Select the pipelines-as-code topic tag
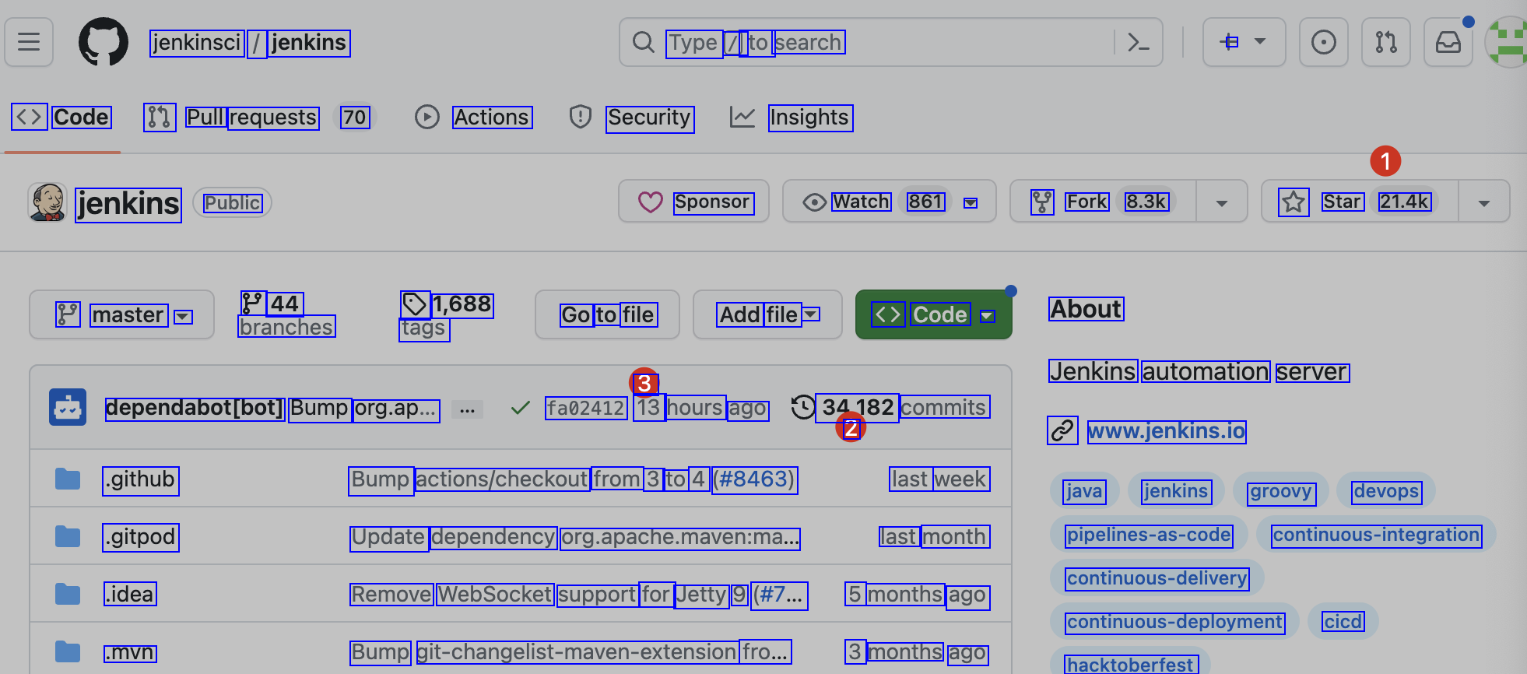 tap(1148, 535)
